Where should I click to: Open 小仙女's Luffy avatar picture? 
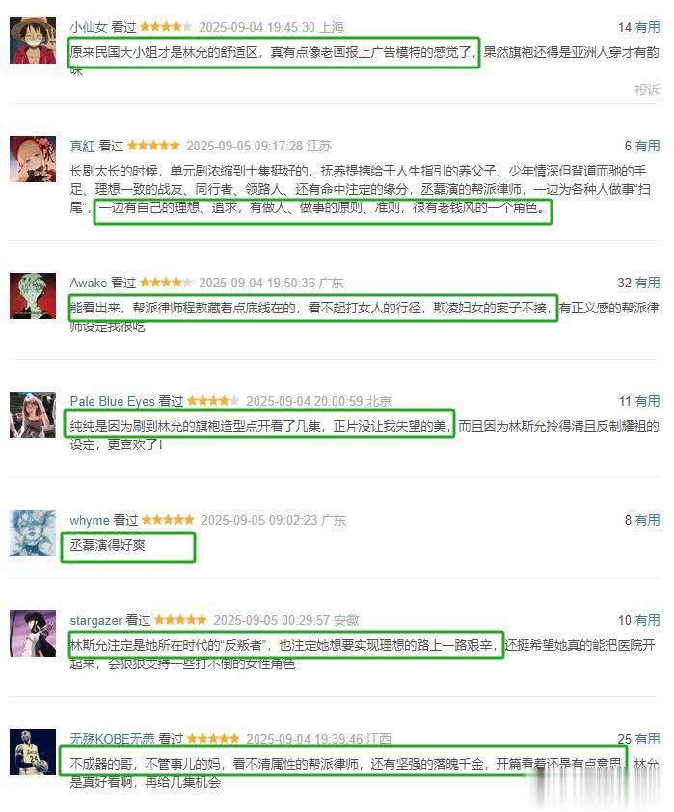point(33,41)
